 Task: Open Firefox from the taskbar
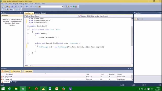64,89
